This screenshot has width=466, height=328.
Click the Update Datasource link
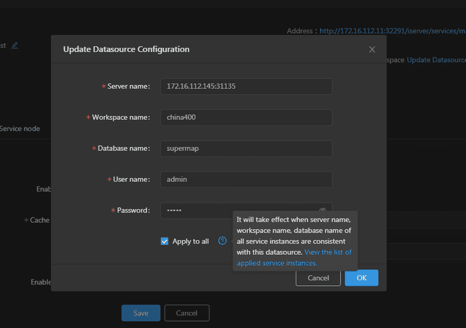tap(436, 60)
